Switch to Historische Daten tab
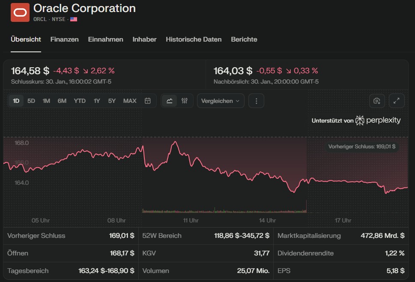Image resolution: width=415 pixels, height=282 pixels. [x=194, y=39]
